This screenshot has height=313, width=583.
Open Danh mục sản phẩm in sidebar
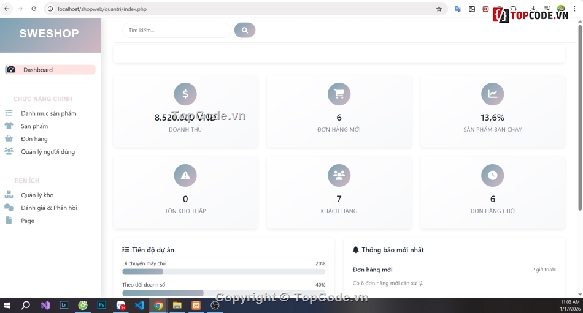tap(48, 113)
